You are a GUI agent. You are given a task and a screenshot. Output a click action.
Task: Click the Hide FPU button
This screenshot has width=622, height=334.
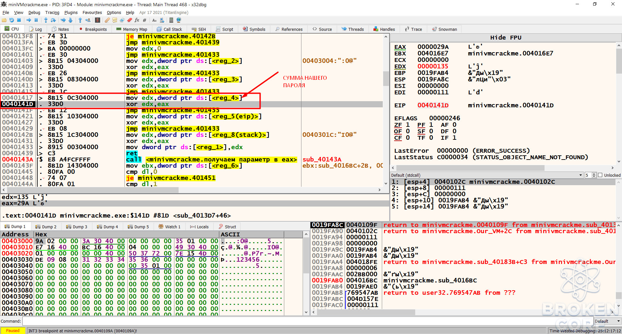(x=506, y=38)
